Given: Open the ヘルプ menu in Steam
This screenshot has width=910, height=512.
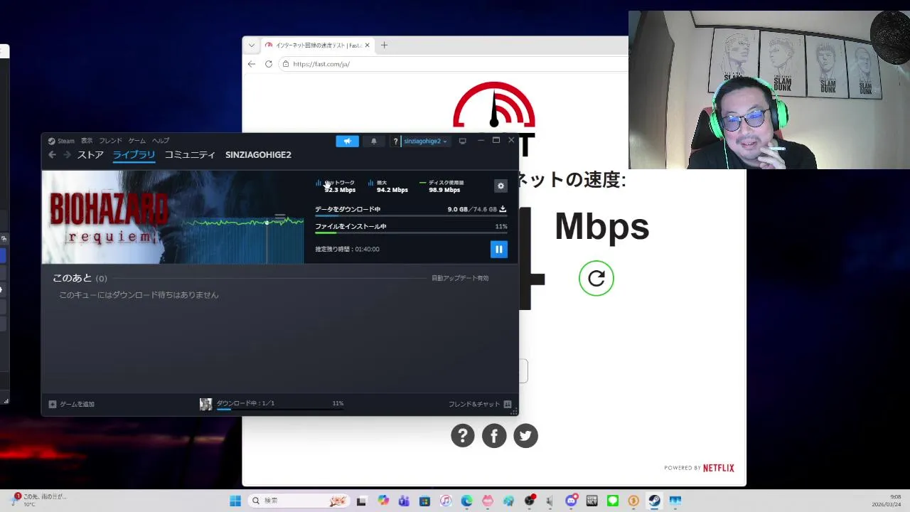Looking at the screenshot, I should (x=161, y=141).
